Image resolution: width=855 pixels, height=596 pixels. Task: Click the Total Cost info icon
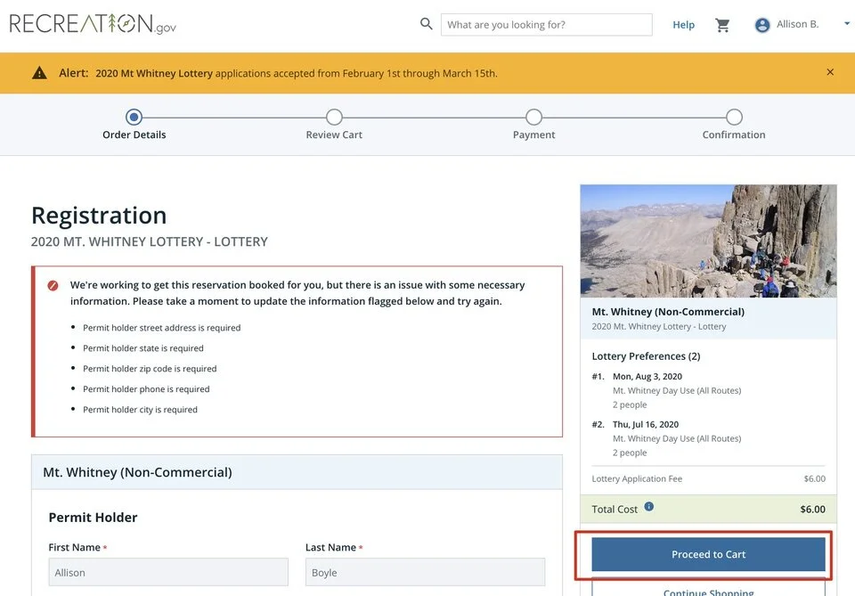(649, 507)
